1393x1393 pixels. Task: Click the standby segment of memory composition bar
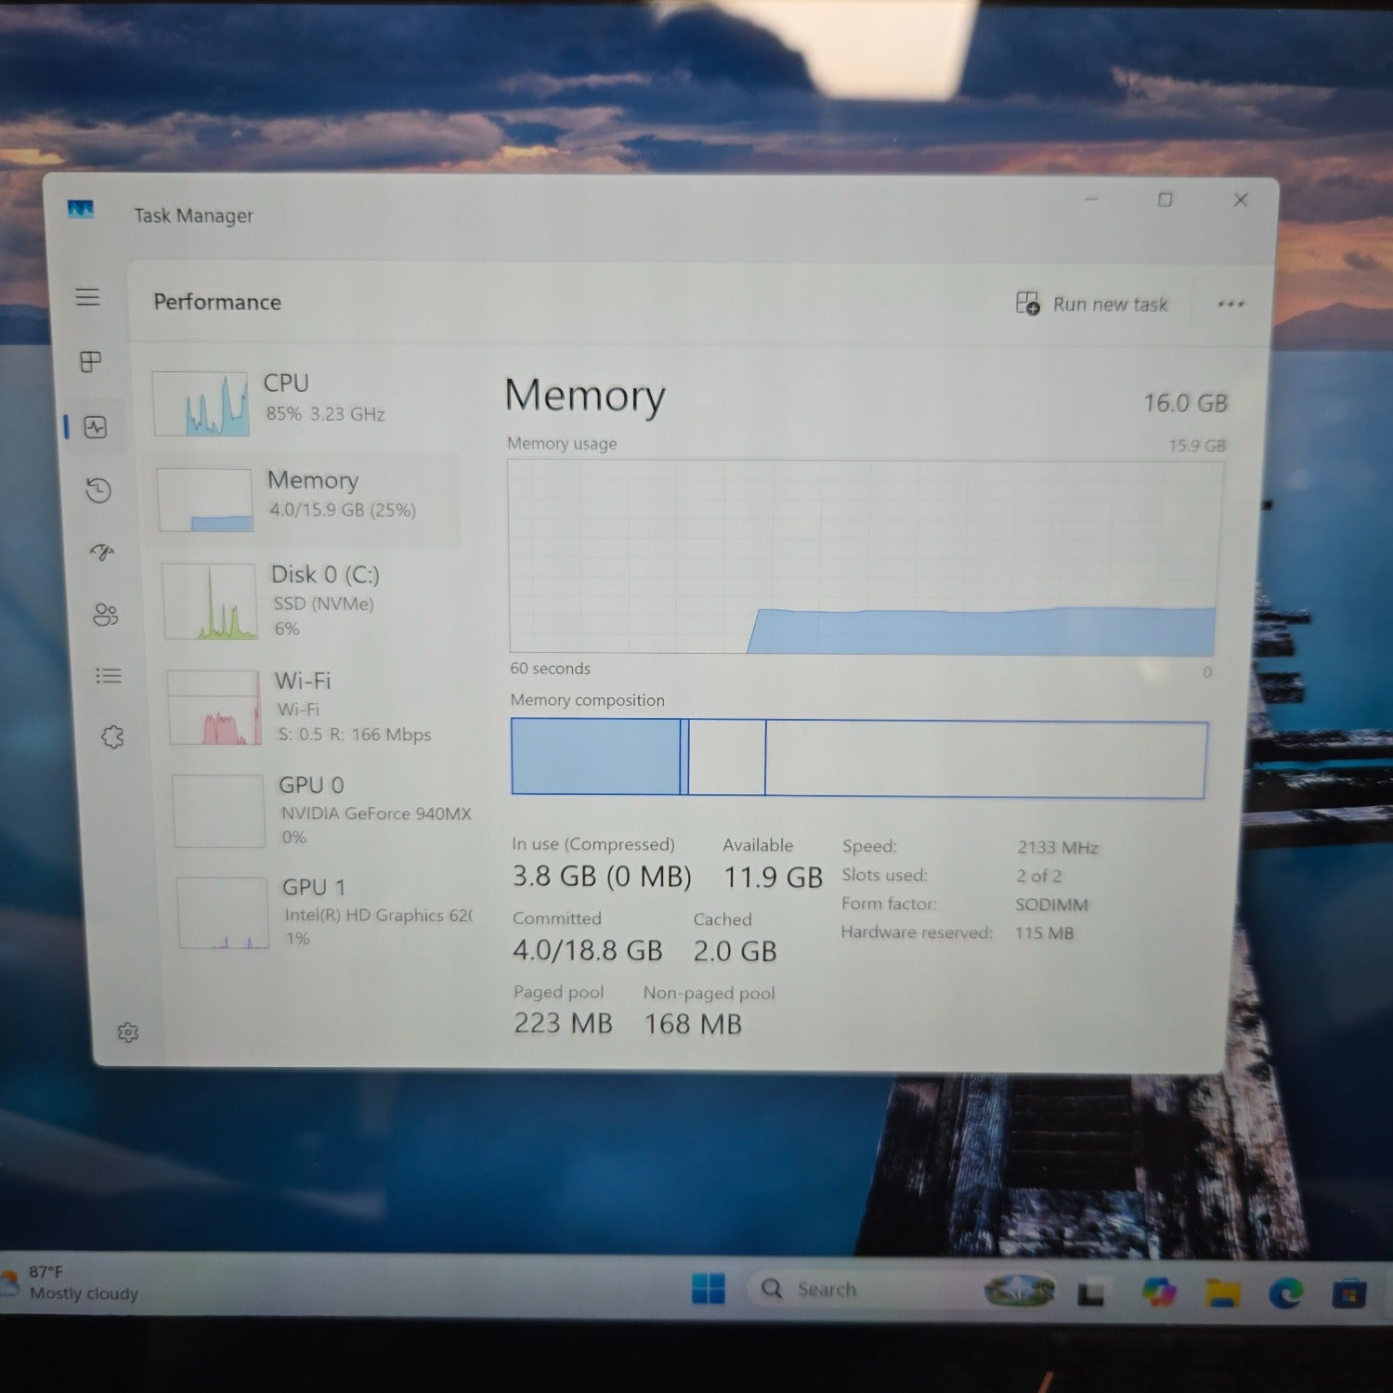click(727, 758)
